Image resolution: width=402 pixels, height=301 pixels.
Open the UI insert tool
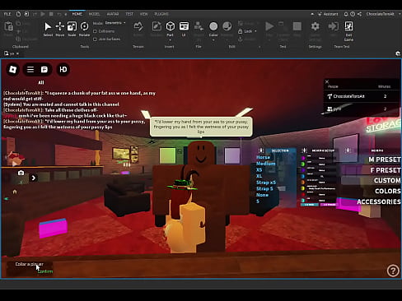point(184,29)
